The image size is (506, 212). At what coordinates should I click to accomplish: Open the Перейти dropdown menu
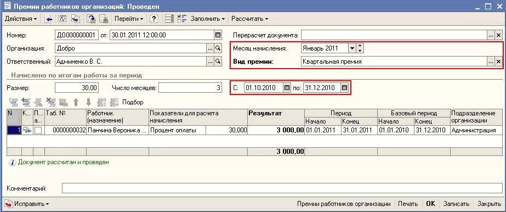[x=129, y=19]
